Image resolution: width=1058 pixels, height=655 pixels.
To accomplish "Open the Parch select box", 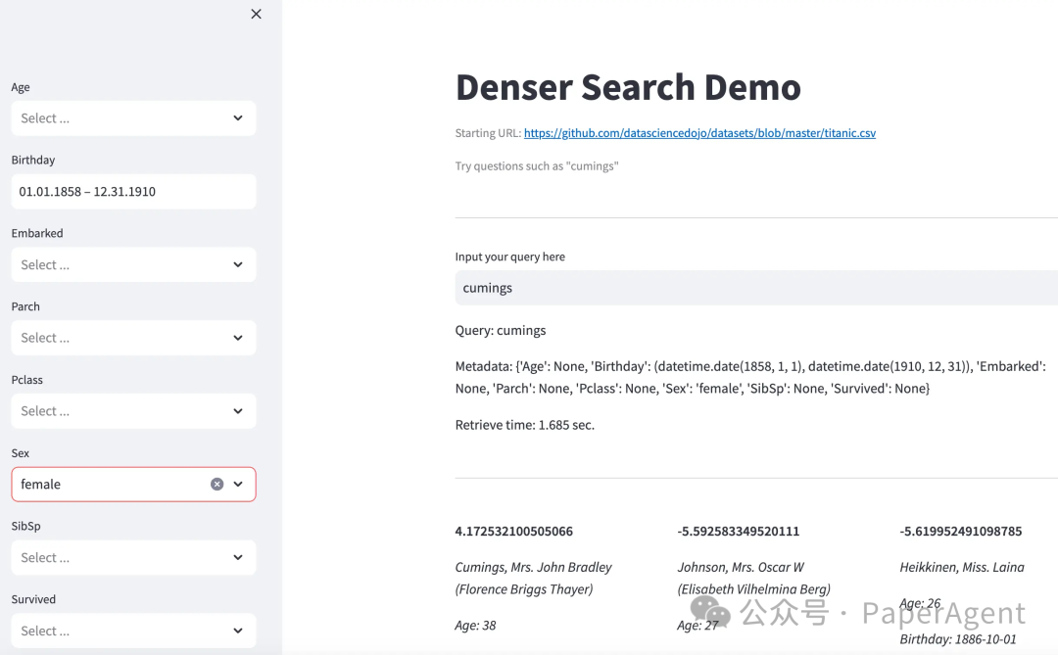I will (118, 338).
